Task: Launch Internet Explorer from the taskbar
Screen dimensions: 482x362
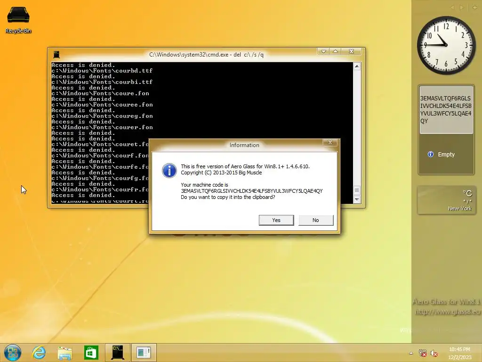Action: tap(39, 353)
